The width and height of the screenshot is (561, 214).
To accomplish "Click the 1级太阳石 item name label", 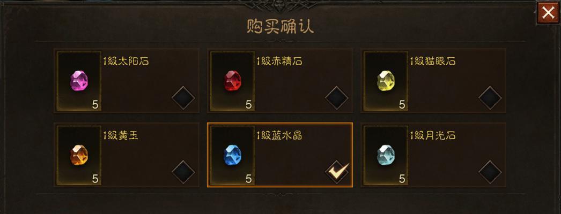I will pyautogui.click(x=126, y=62).
